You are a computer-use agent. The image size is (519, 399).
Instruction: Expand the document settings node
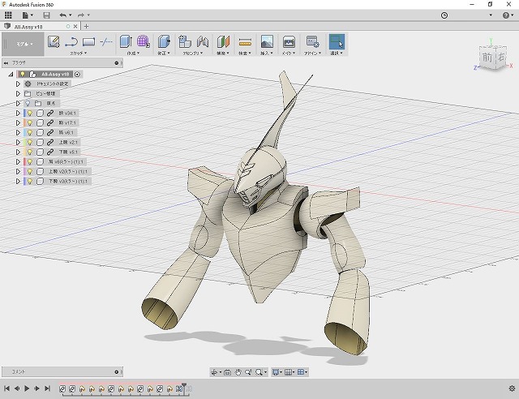[18, 84]
